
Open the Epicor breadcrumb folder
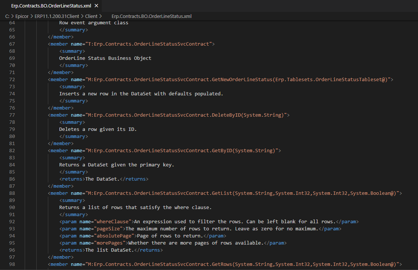click(22, 16)
